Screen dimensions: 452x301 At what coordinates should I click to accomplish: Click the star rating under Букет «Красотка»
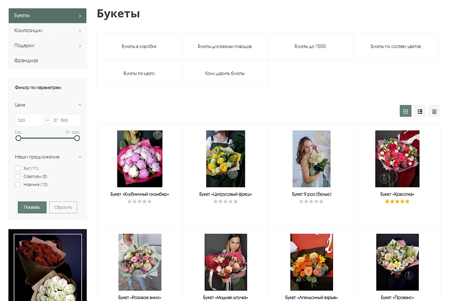(397, 201)
